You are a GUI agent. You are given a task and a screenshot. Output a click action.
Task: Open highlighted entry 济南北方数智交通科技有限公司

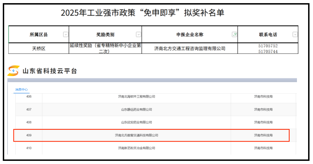pos(136,135)
